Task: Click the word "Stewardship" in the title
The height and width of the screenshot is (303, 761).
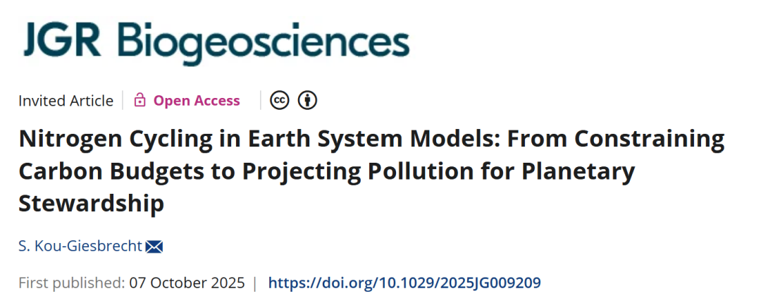Action: 91,204
